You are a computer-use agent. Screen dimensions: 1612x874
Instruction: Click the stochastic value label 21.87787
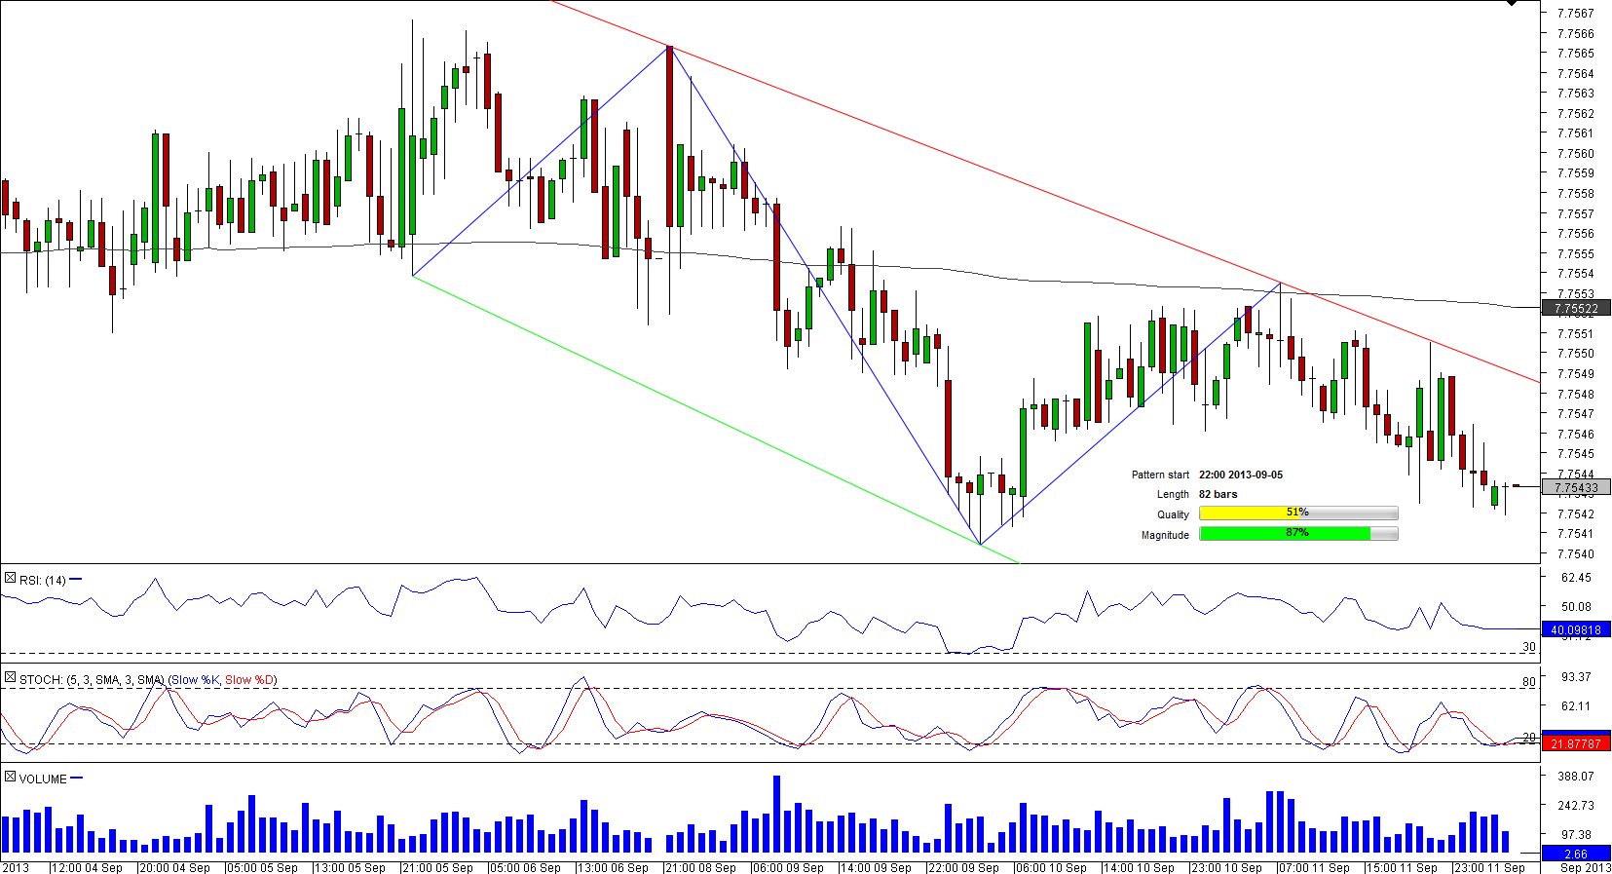point(1576,743)
